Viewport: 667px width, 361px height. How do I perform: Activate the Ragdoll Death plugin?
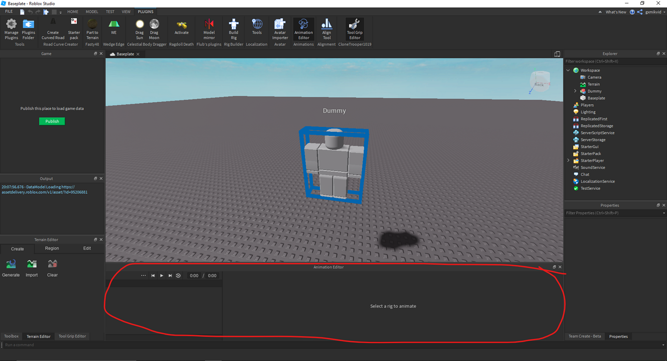click(181, 29)
